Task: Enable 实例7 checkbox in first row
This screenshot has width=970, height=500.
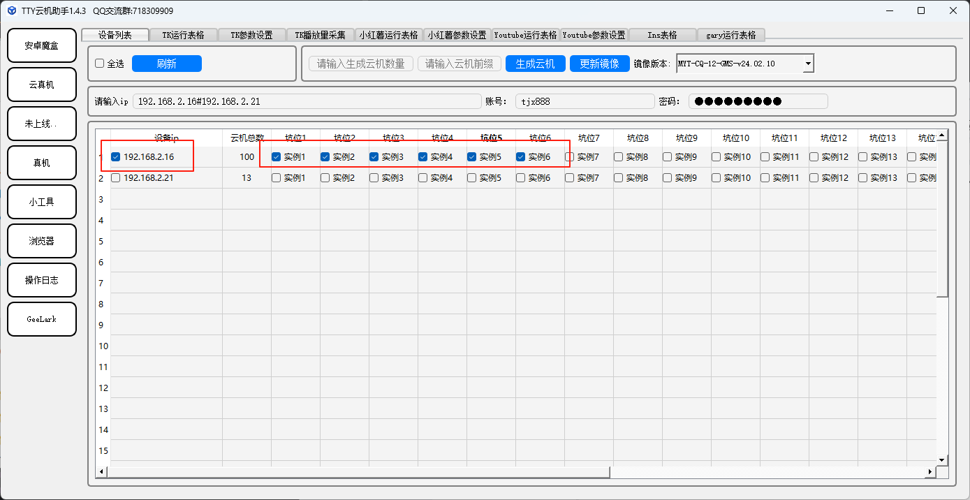Action: (x=570, y=157)
